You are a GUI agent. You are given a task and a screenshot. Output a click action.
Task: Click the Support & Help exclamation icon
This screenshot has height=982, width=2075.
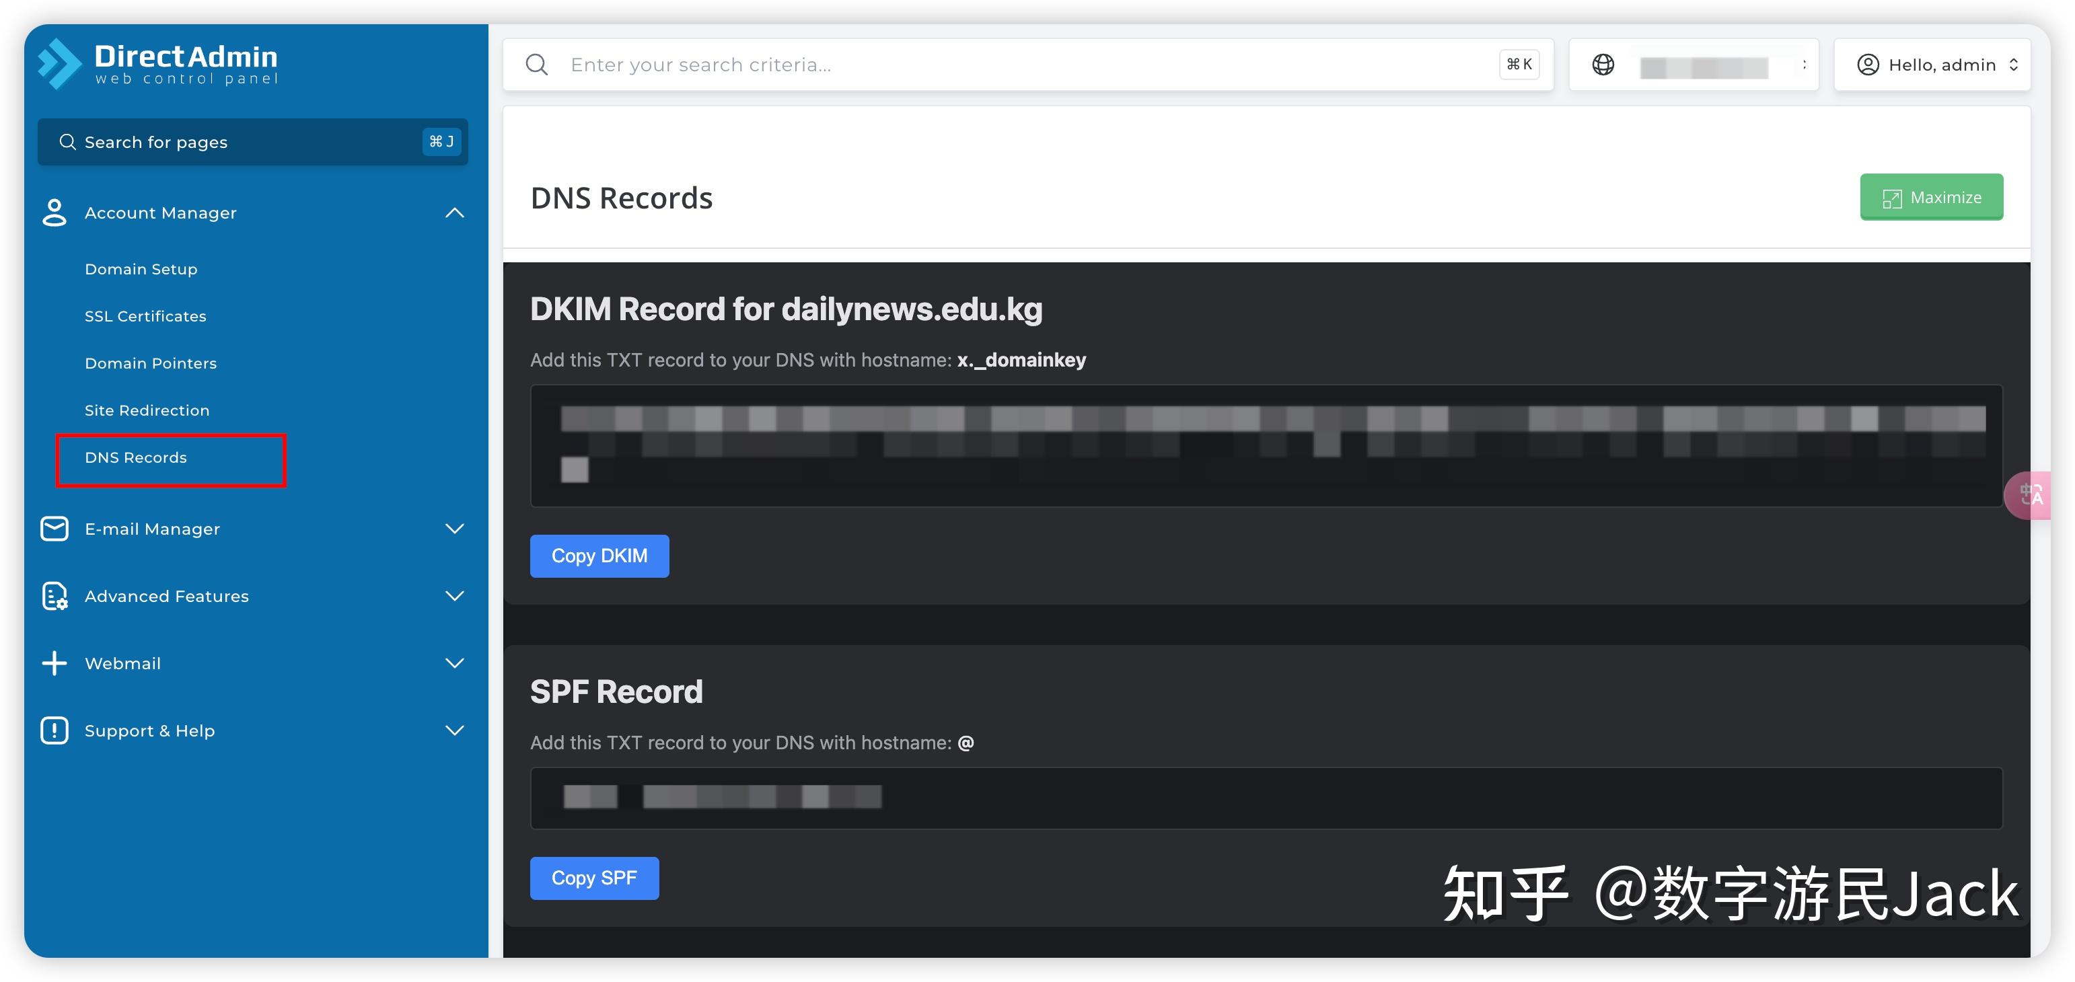(x=53, y=730)
